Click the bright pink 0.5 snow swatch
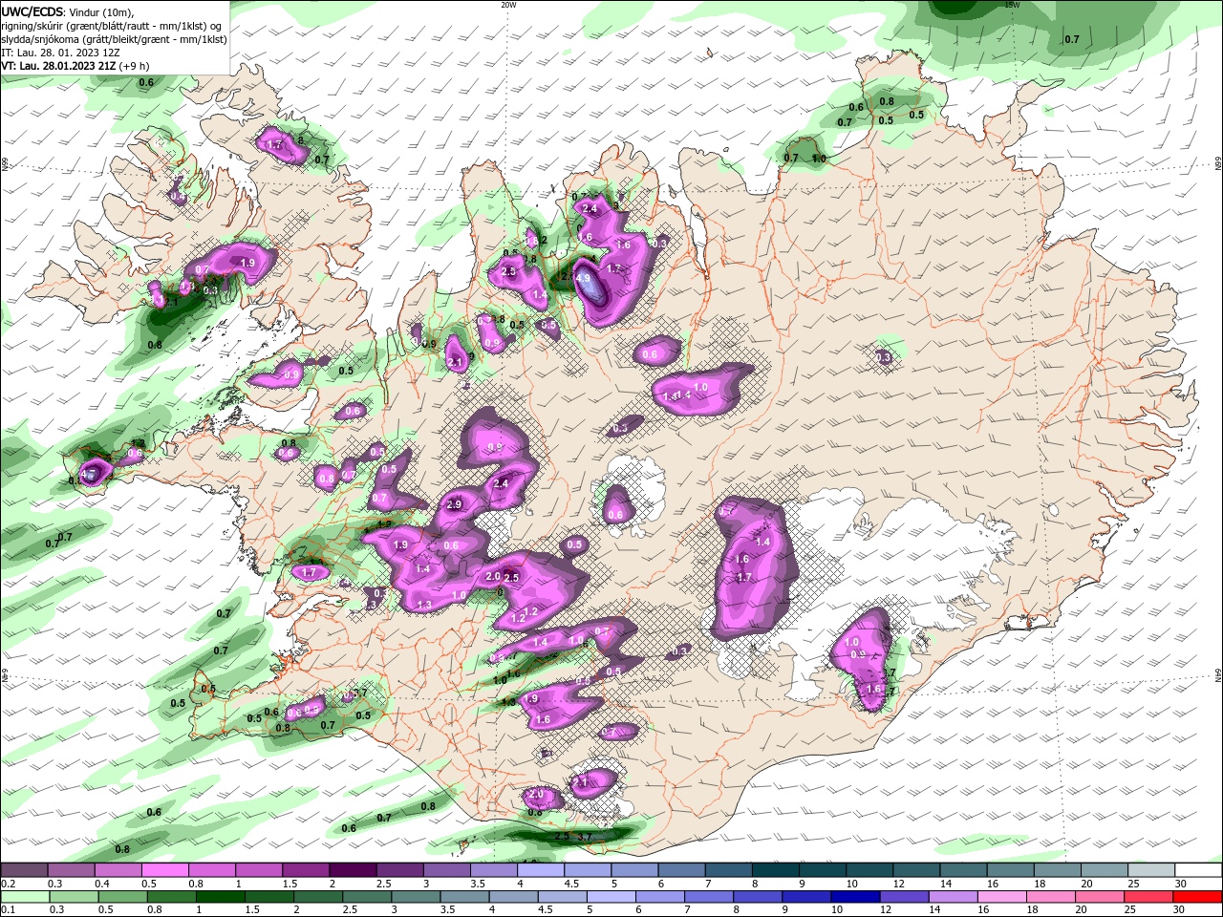 pyautogui.click(x=164, y=870)
